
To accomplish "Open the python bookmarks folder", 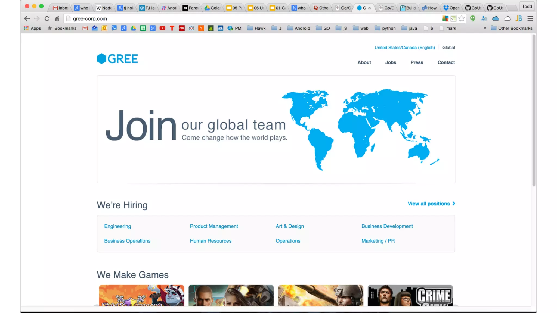I will [385, 28].
